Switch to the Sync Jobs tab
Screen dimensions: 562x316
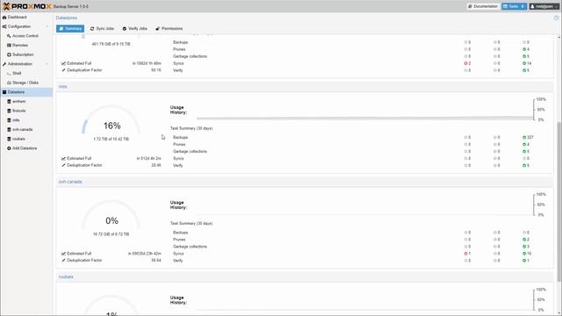click(102, 28)
